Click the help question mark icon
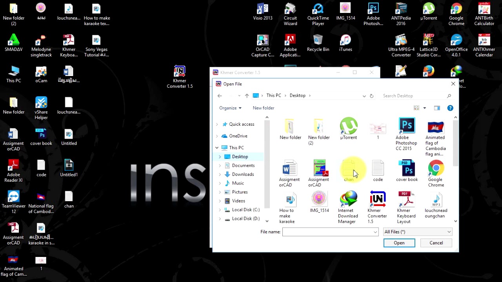 point(450,108)
